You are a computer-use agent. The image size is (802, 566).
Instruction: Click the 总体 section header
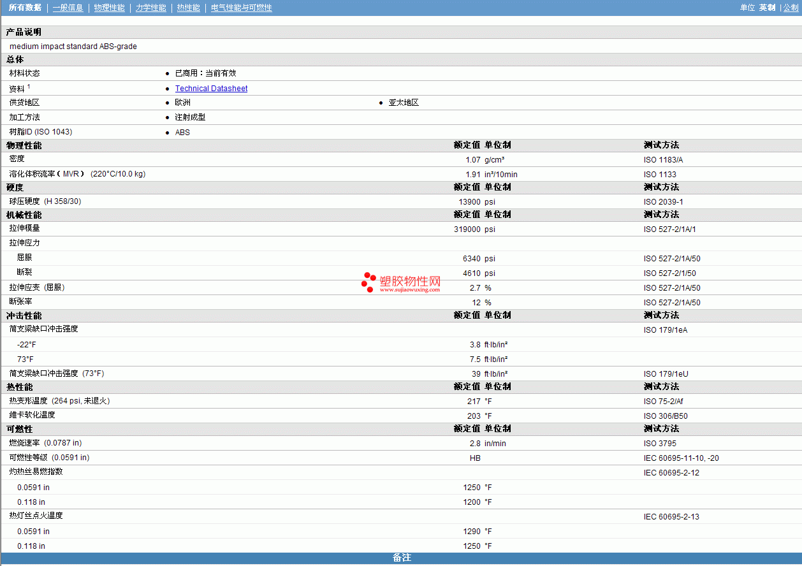tap(15, 59)
